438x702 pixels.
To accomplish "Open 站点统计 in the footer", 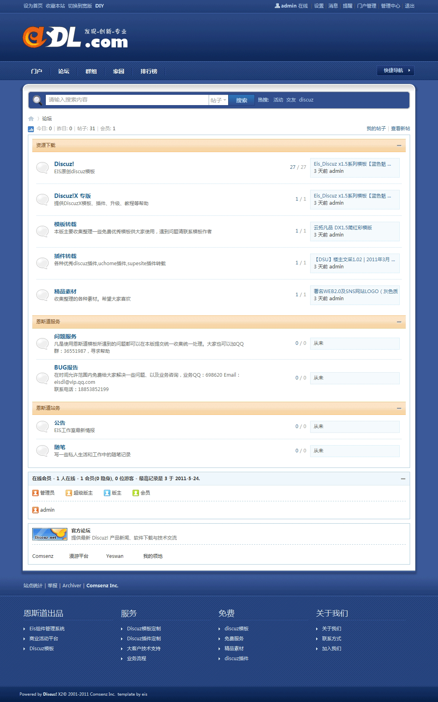I will 33,586.
